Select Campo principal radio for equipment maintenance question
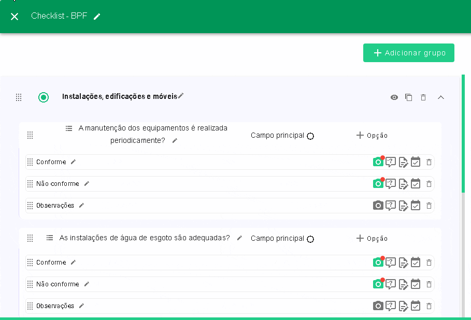This screenshot has height=320, width=471. (310, 136)
